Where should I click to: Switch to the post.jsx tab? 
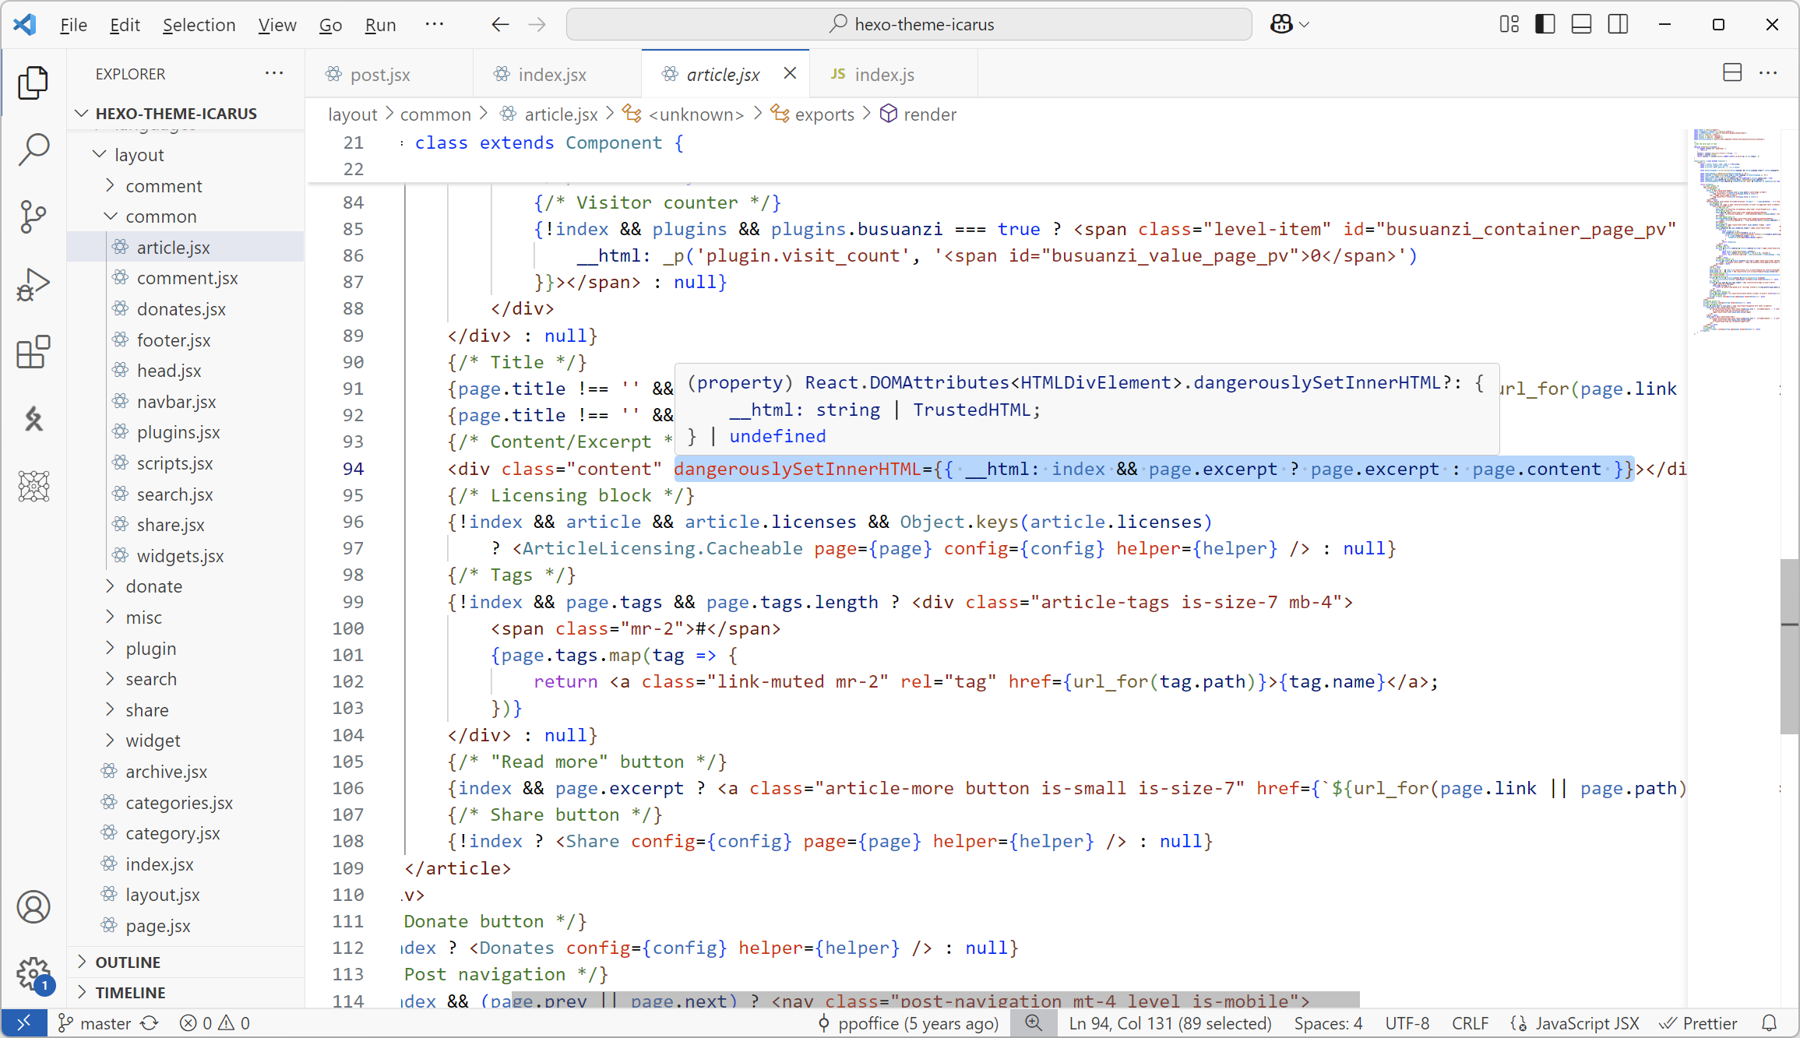[379, 75]
